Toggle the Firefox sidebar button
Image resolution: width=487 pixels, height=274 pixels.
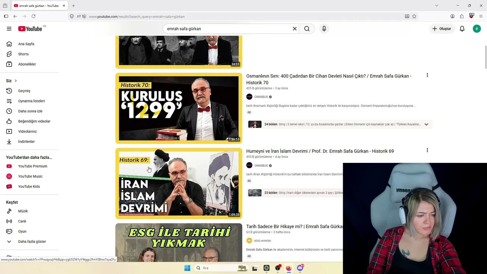click(6, 16)
